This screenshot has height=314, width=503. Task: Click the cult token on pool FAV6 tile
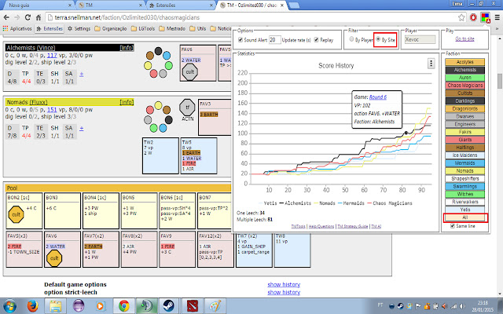coord(54,258)
